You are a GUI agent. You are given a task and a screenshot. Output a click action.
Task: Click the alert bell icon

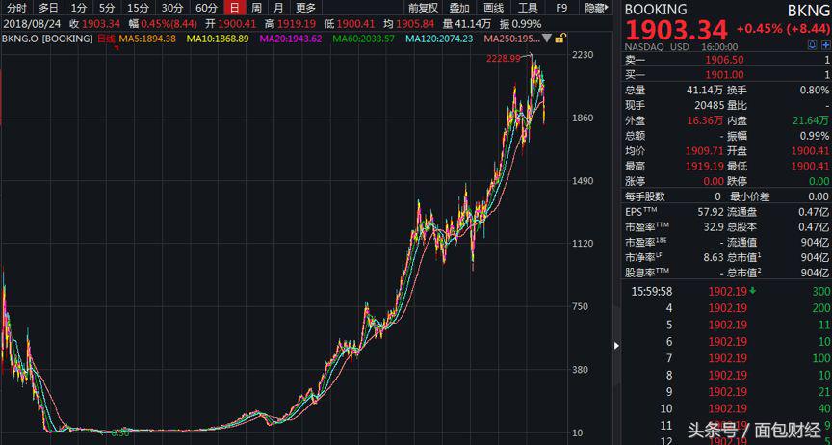[x=812, y=45]
